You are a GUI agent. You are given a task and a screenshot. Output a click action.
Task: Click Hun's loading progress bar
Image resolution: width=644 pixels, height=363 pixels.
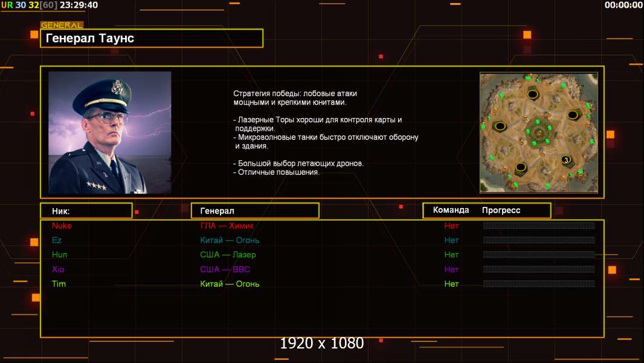[x=539, y=255]
